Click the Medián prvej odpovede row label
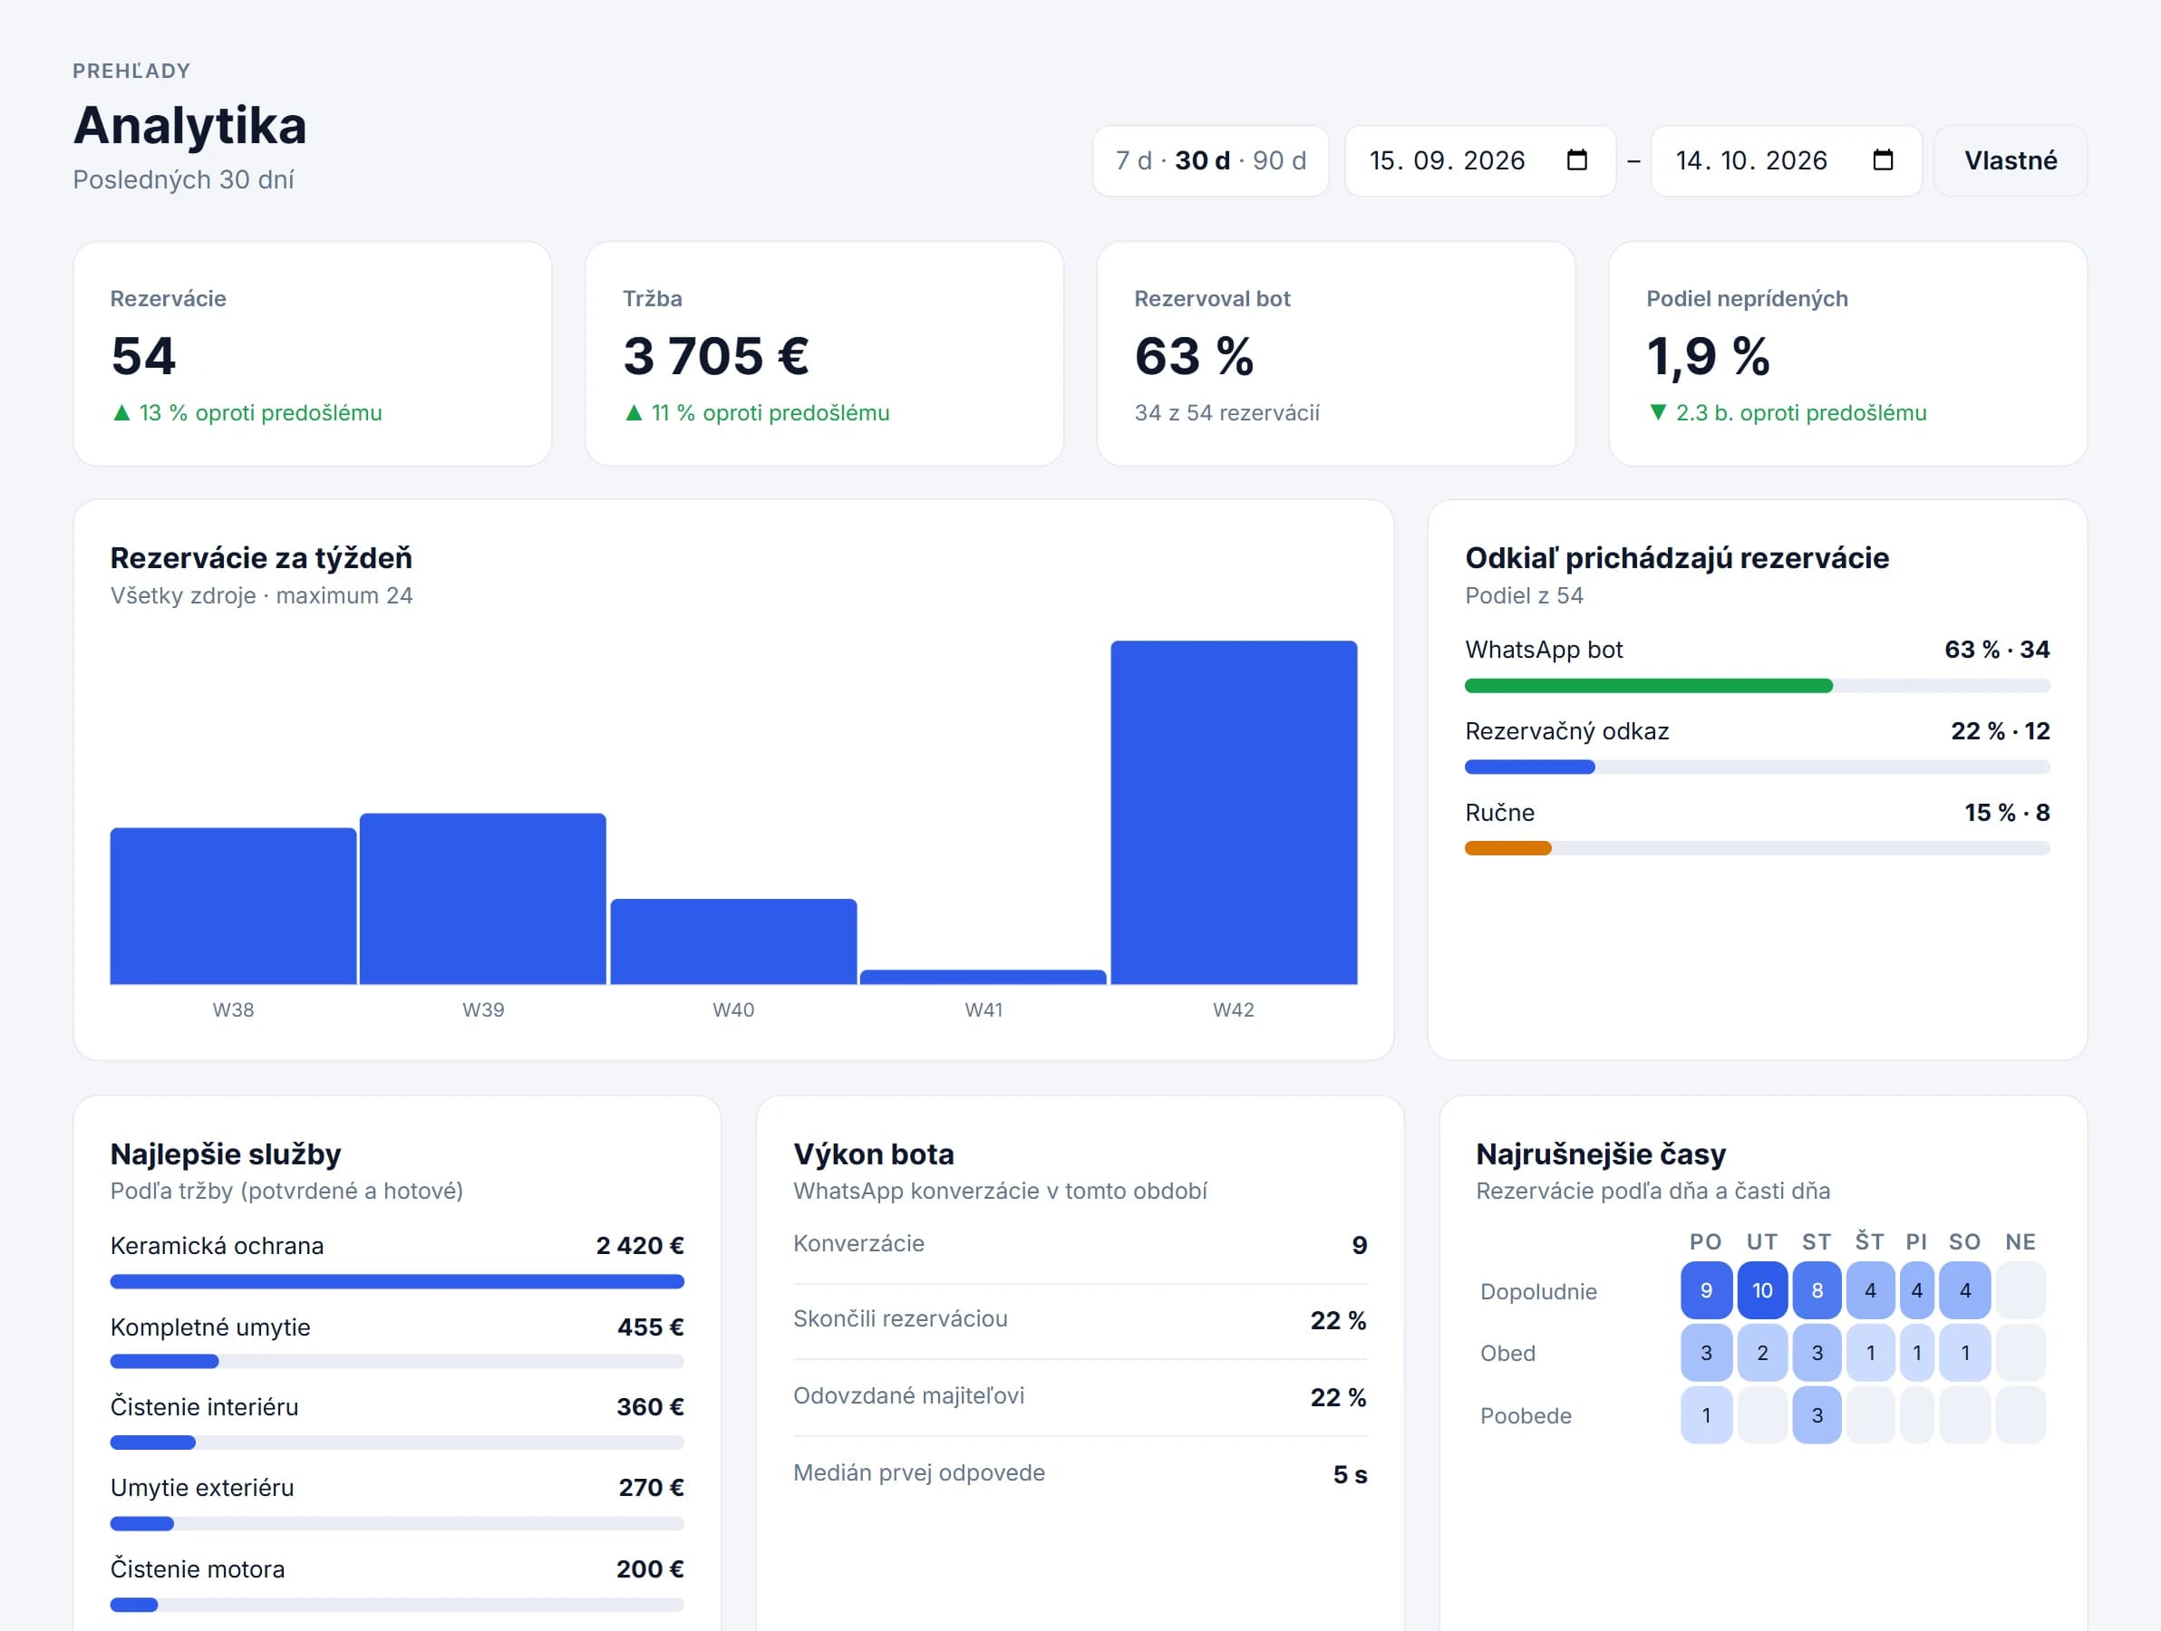 918,1472
